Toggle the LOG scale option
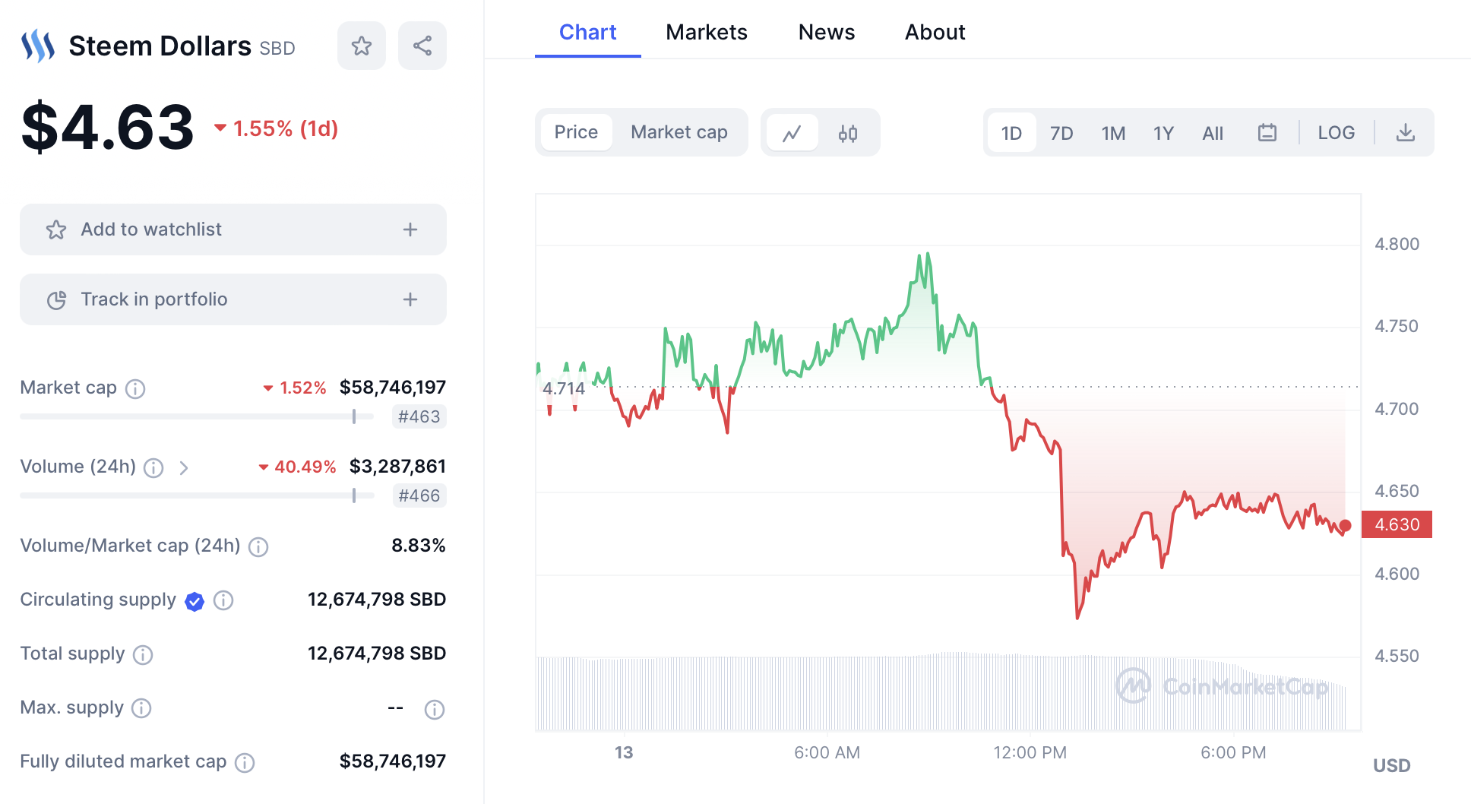The height and width of the screenshot is (804, 1471). (1336, 133)
